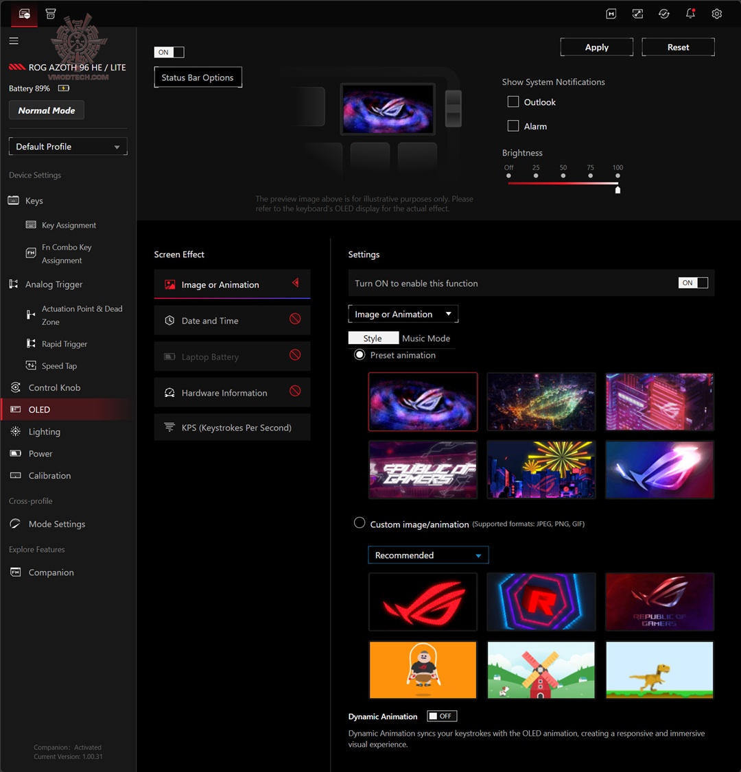This screenshot has height=772, width=741.
Task: Click the macro icon in top toolbar
Action: pyautogui.click(x=611, y=14)
